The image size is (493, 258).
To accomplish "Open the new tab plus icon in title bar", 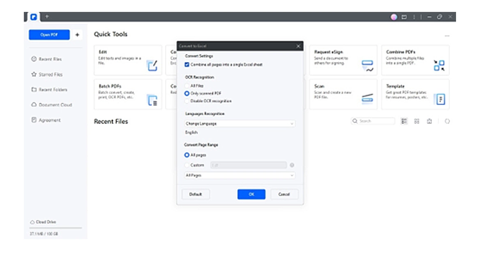I will coord(47,17).
